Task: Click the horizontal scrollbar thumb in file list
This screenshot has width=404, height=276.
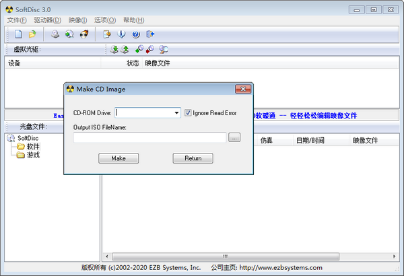Action: (x=226, y=256)
